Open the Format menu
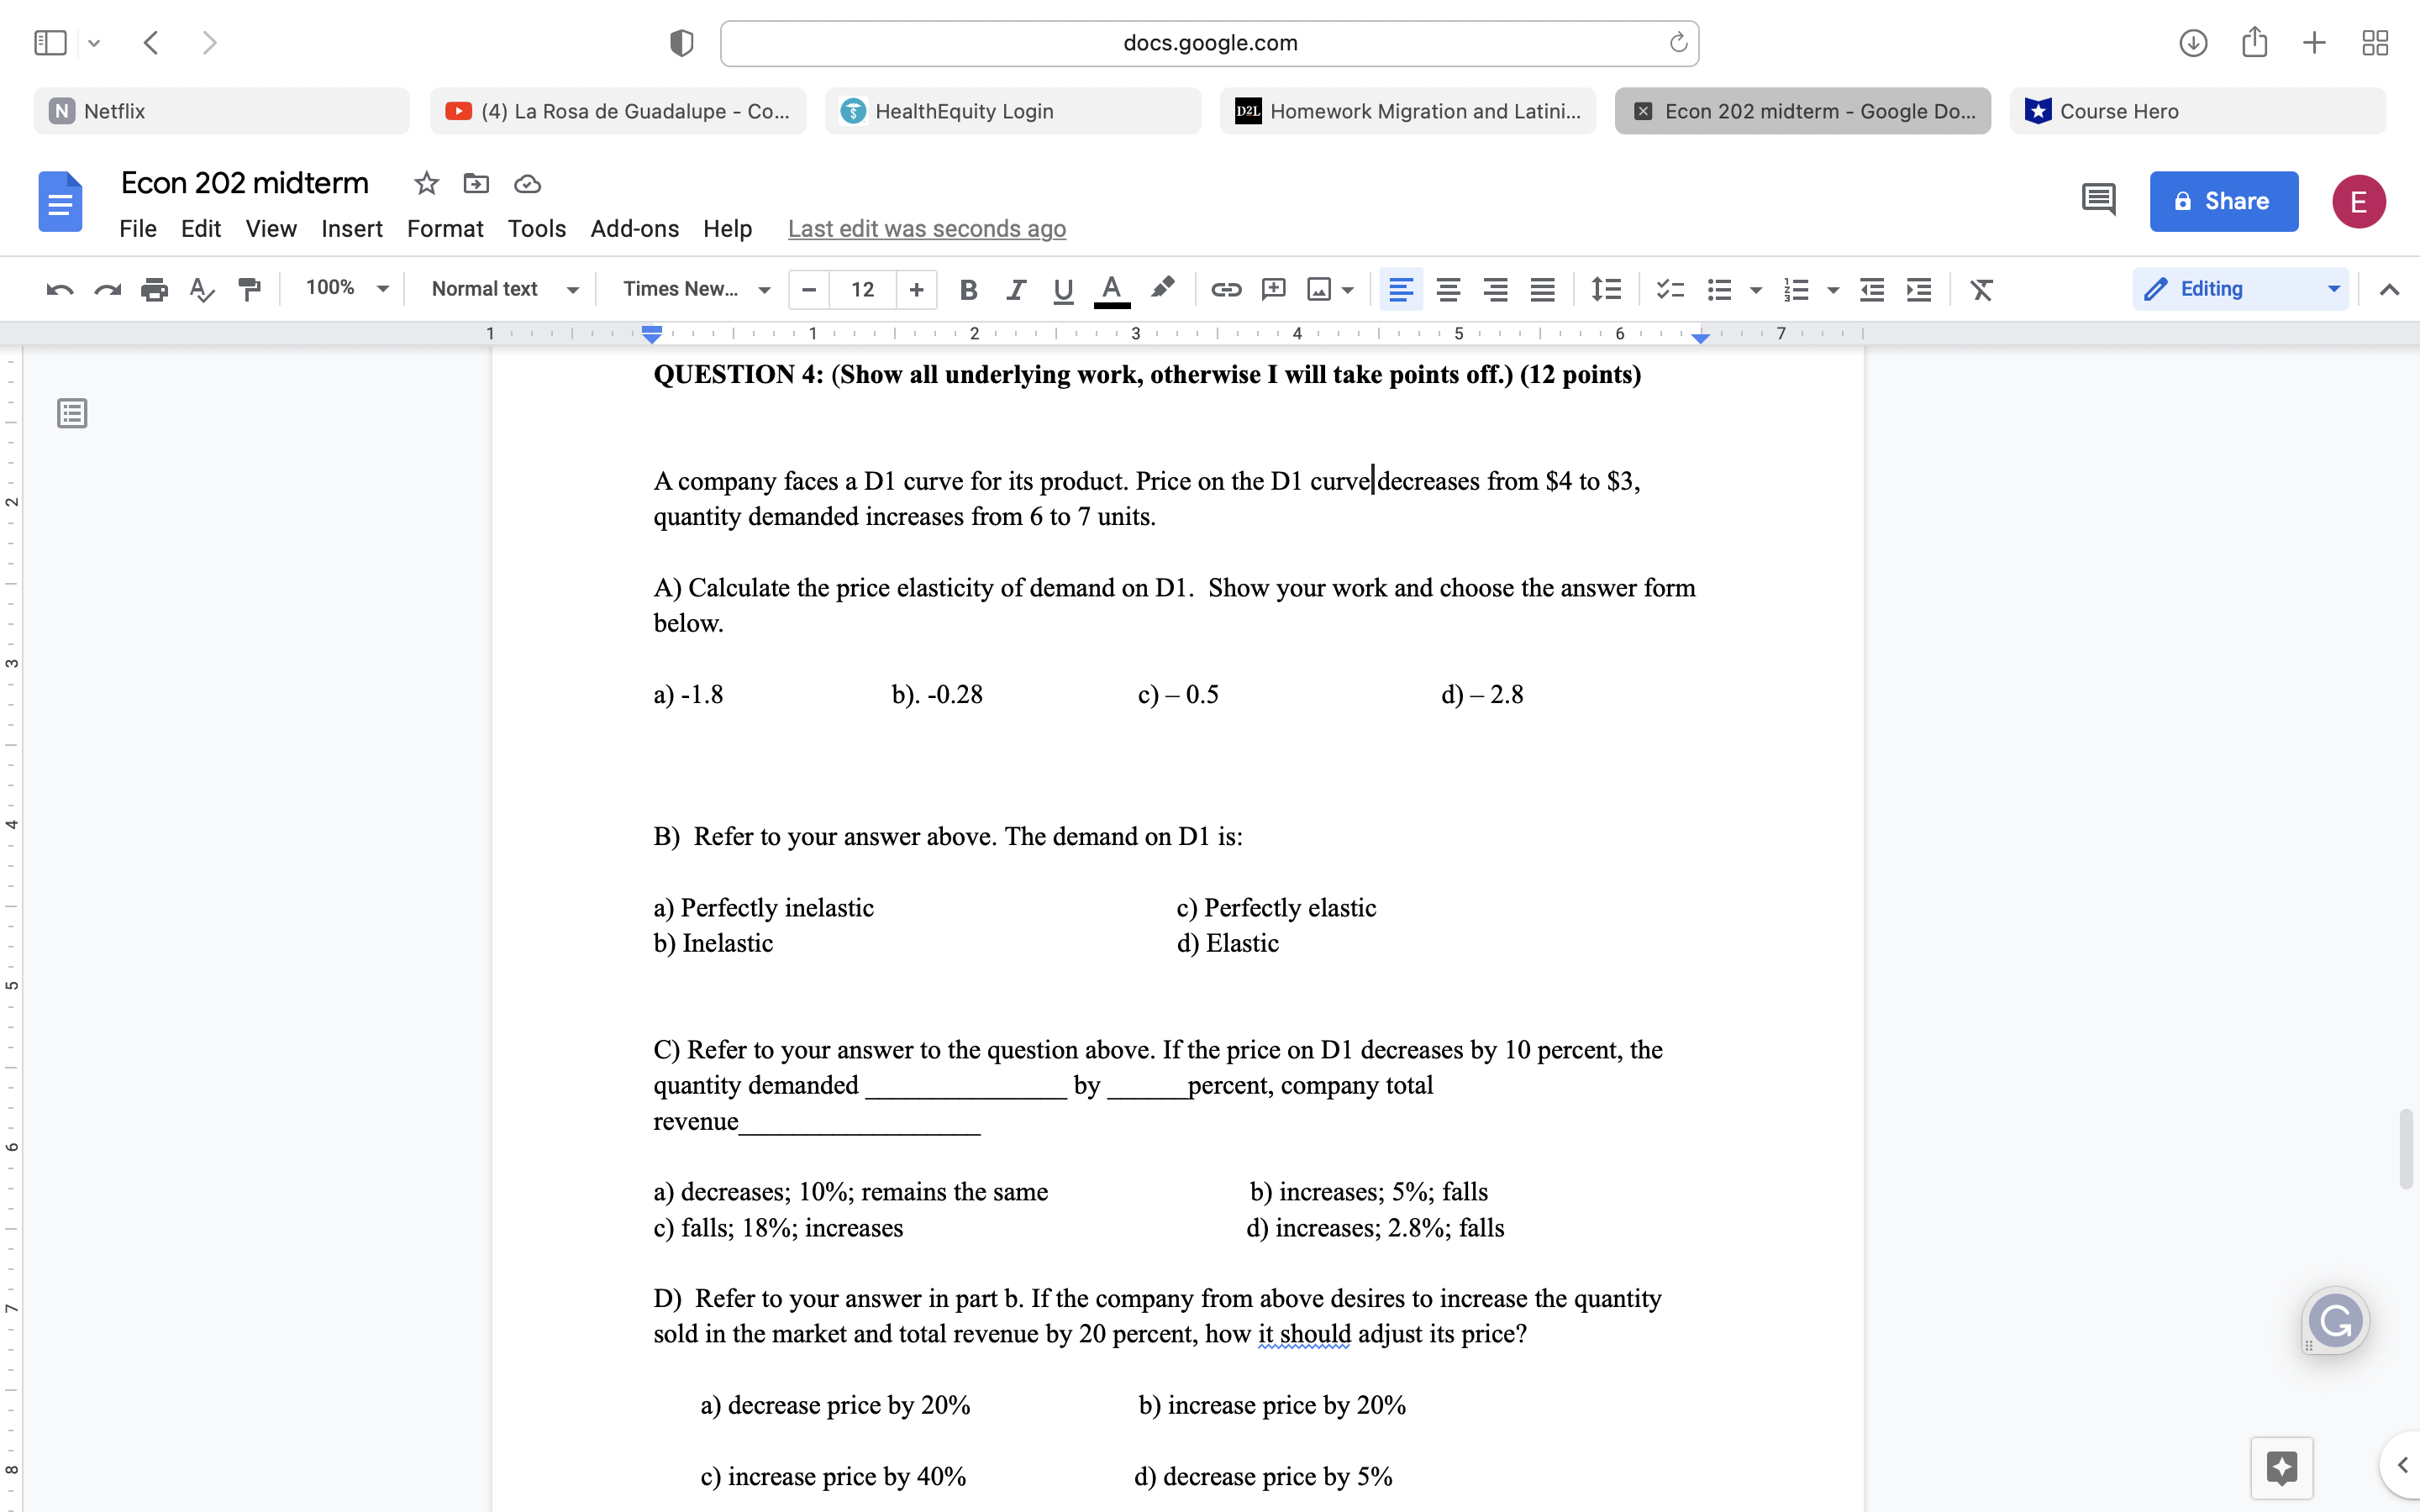Image resolution: width=2420 pixels, height=1512 pixels. [445, 228]
